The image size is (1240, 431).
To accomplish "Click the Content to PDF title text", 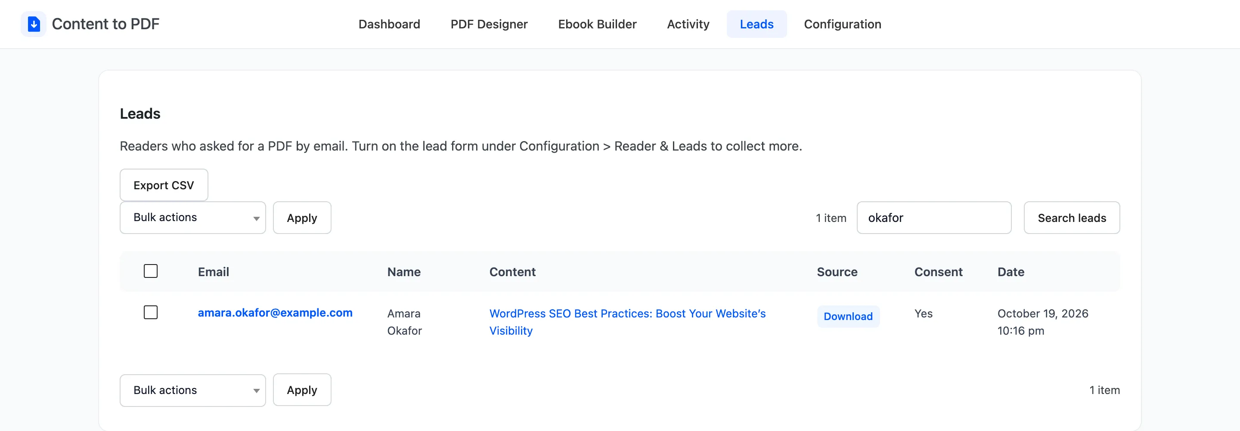I will pyautogui.click(x=105, y=24).
